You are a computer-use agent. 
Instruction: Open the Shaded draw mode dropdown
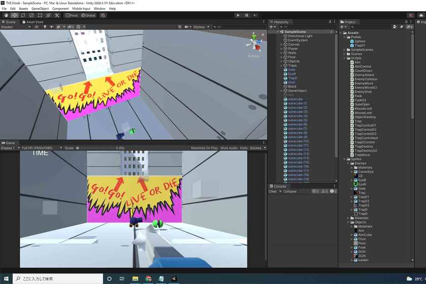click(x=15, y=27)
